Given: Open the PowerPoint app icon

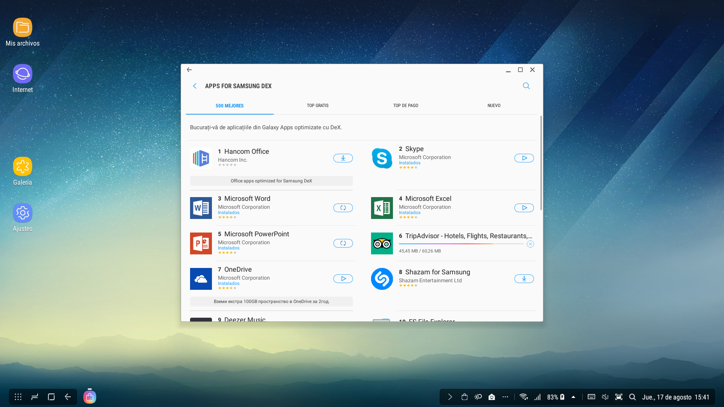Looking at the screenshot, I should coord(201,243).
